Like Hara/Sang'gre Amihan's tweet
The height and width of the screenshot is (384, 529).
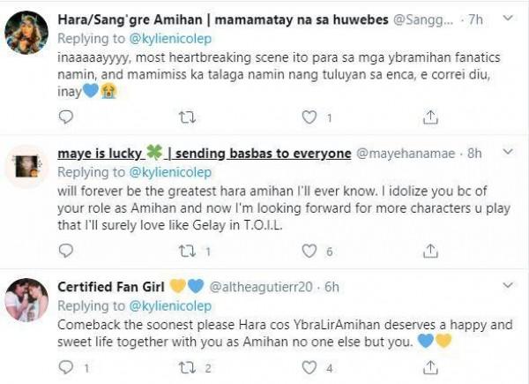point(309,116)
